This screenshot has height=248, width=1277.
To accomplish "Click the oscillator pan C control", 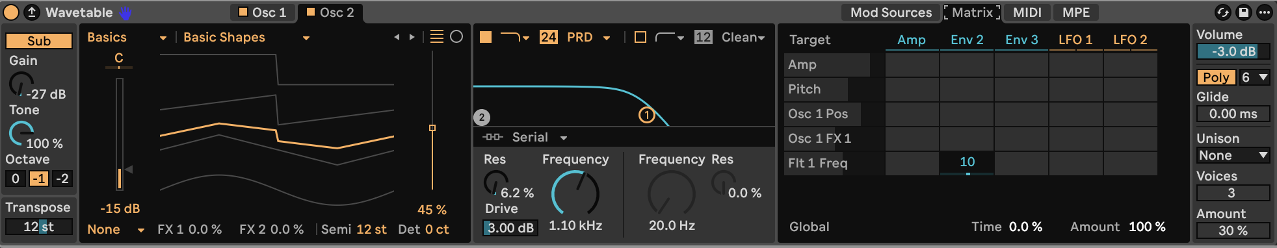I will 119,60.
